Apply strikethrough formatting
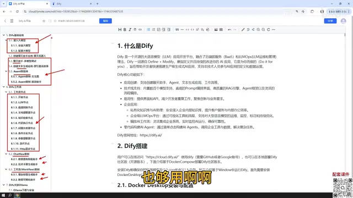This screenshot has width=353, height=198. click(x=135, y=30)
